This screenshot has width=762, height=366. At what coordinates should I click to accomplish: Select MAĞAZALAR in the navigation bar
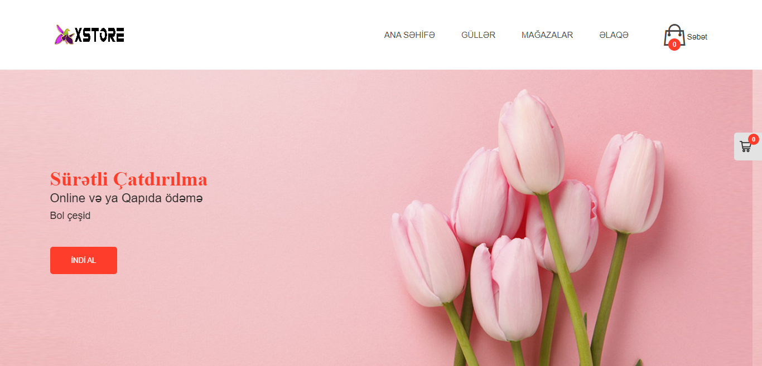[547, 35]
